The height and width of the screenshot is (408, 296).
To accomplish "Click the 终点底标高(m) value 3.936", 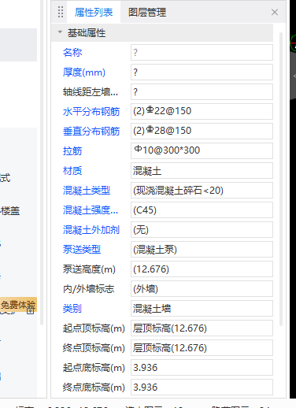I will coord(202,388).
